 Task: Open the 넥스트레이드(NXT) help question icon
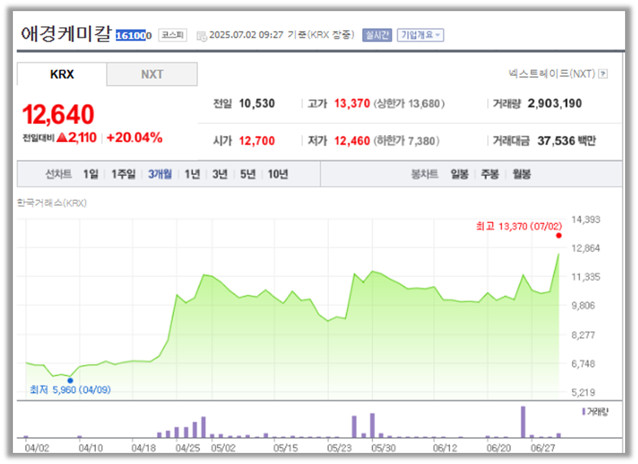(x=604, y=74)
